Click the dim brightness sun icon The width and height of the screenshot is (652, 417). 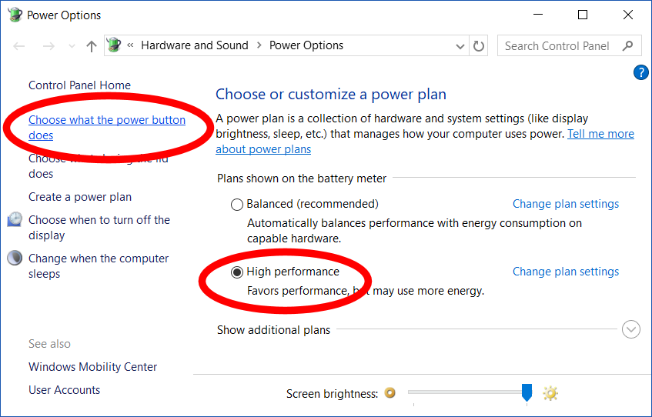coord(390,393)
